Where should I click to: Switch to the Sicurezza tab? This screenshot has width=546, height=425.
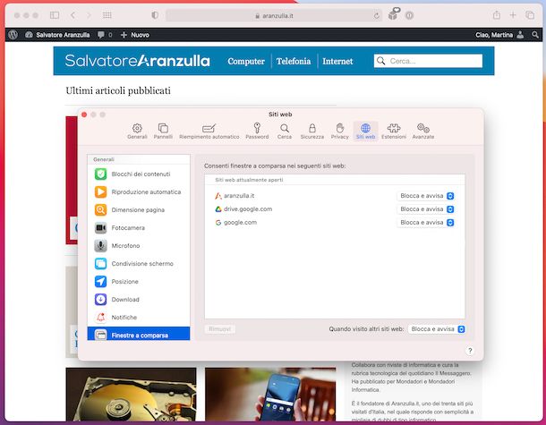(x=312, y=132)
